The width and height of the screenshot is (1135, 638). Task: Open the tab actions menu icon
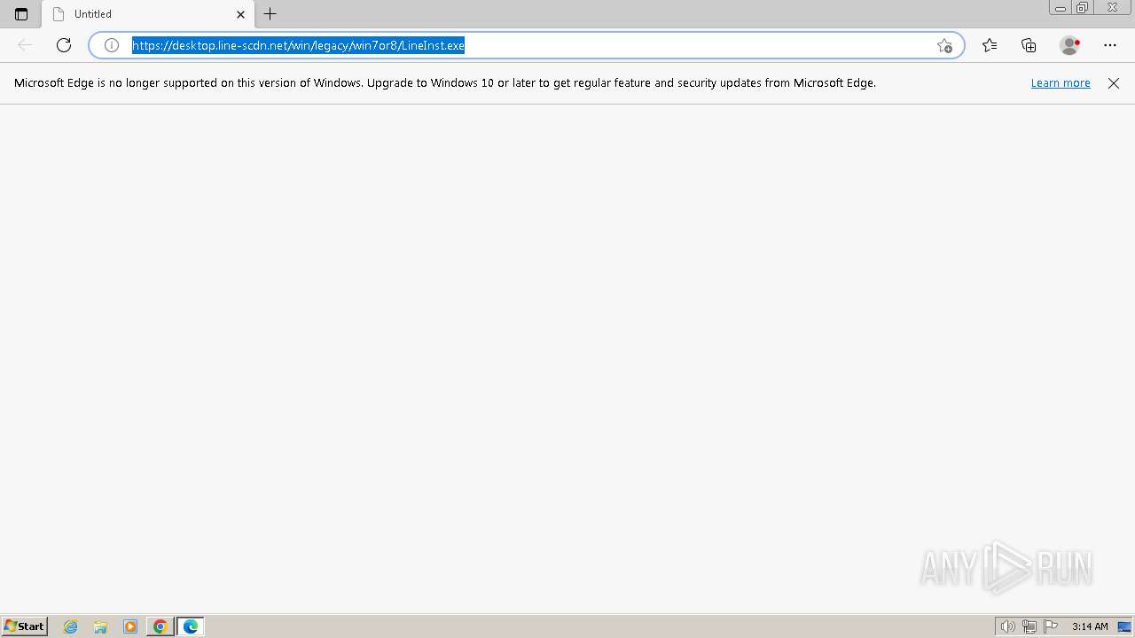pos(21,14)
